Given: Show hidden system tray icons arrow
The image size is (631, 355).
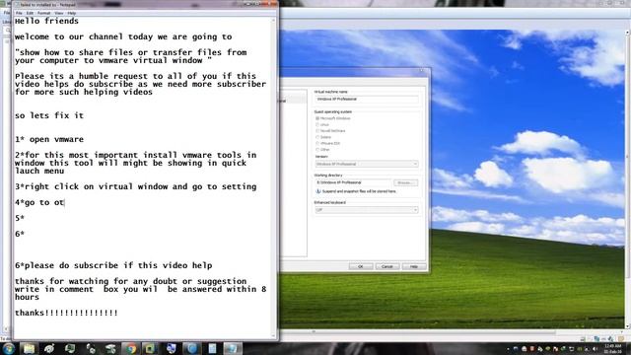Looking at the screenshot, I should click(x=509, y=349).
